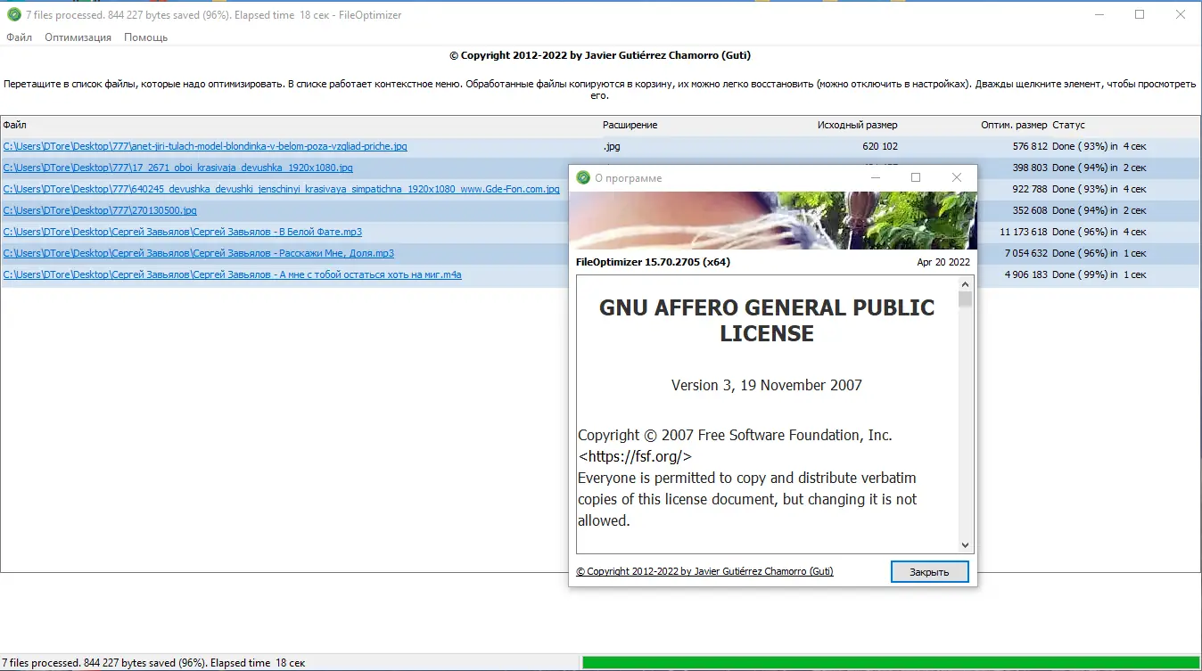This screenshot has width=1202, height=671.
Task: Click the «https://fsf.org/» text in the license
Action: click(636, 456)
